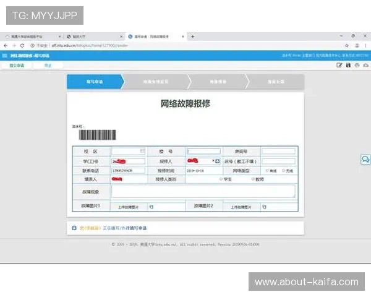Screen dimensions: 371x297
Task: Click the barcode image under 流水号
Action: (98, 135)
